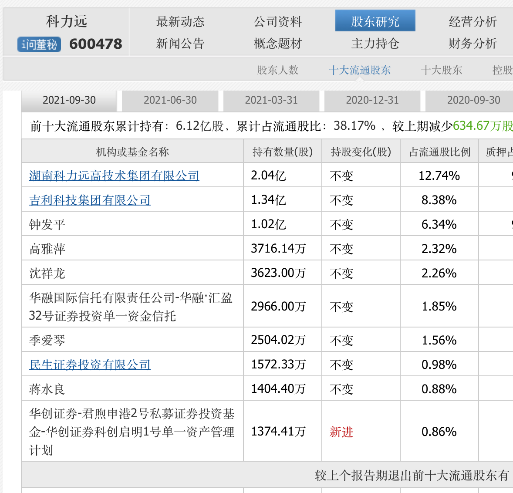Click shareholder name 钟发平
This screenshot has height=493, width=513.
pyautogui.click(x=47, y=224)
